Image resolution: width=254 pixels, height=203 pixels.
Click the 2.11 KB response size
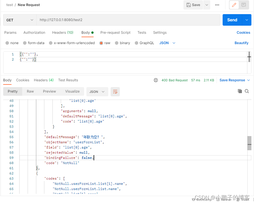209,80
